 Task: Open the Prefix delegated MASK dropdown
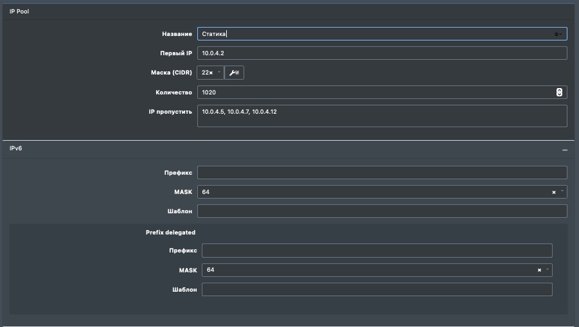[548, 270]
